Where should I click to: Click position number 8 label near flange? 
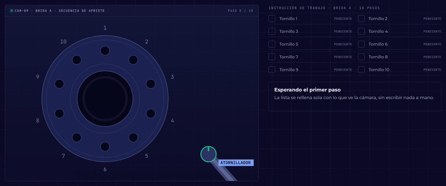(x=38, y=120)
